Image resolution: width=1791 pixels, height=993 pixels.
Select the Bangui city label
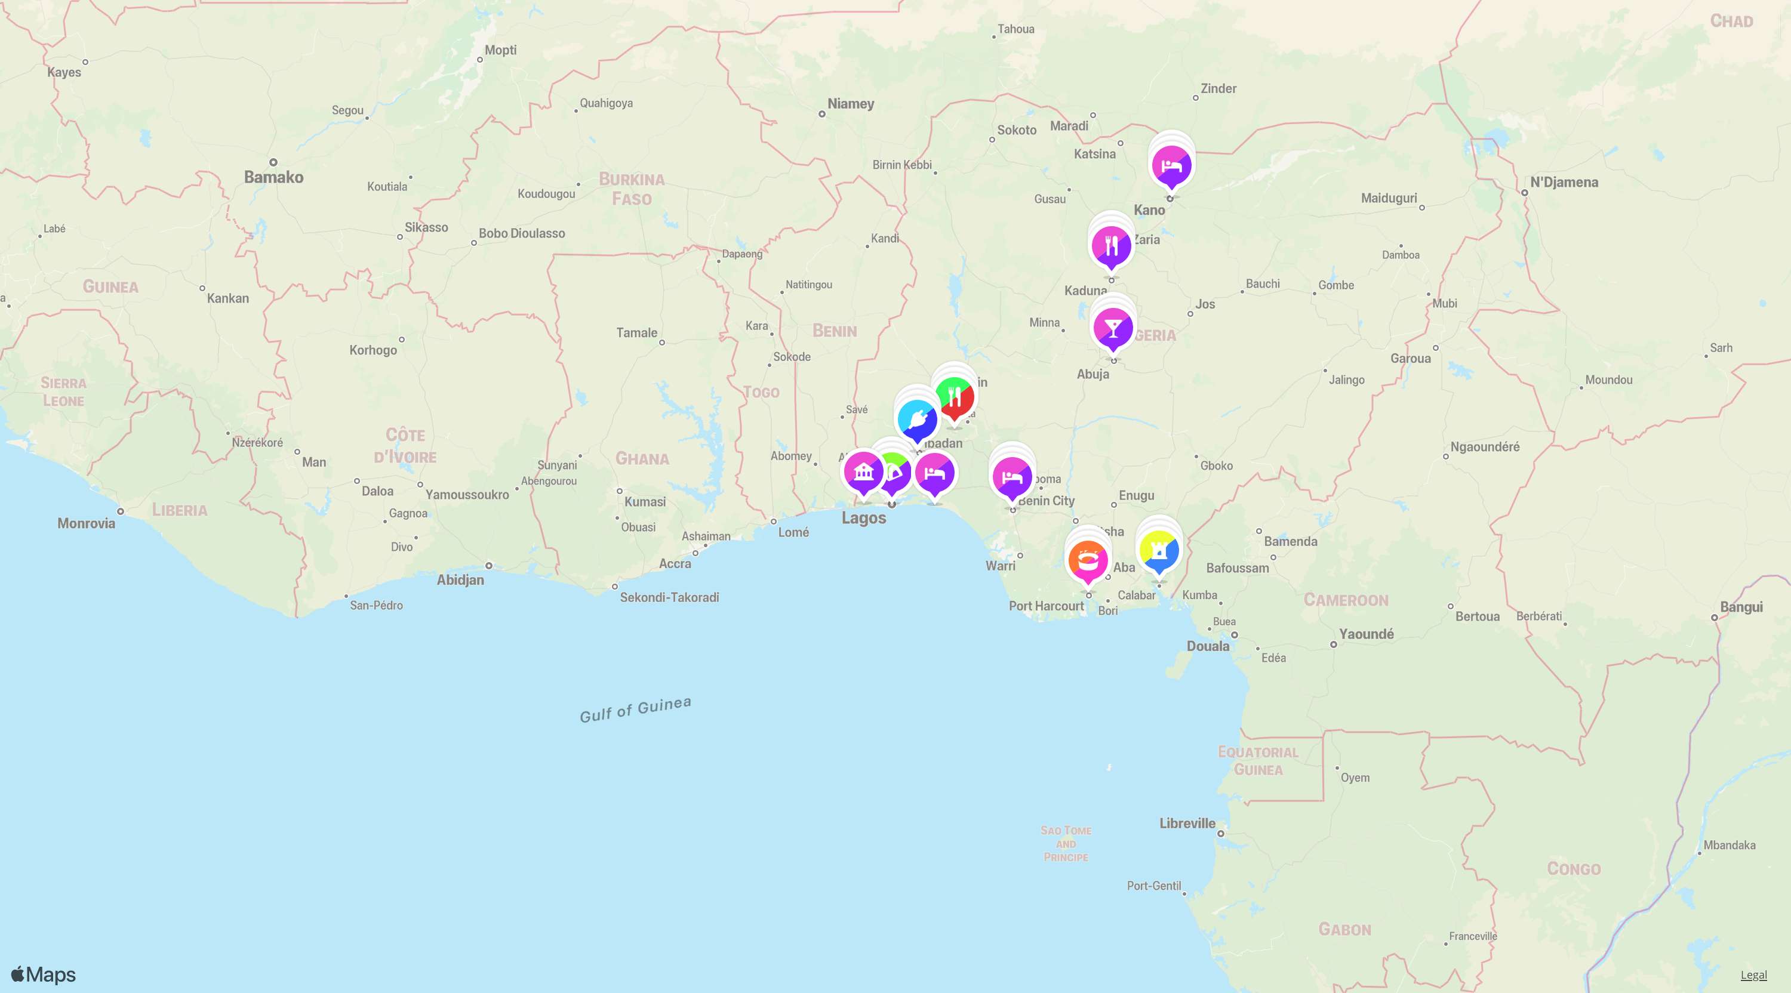click(x=1741, y=607)
